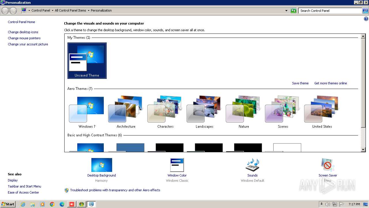Open Desktop Background settings icon

101,165
